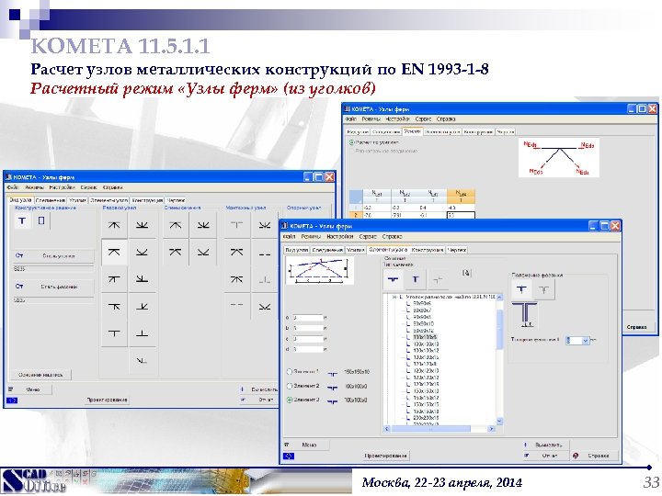Select 150x150x18 angle in section tree
The image size is (662, 496).
point(426,411)
